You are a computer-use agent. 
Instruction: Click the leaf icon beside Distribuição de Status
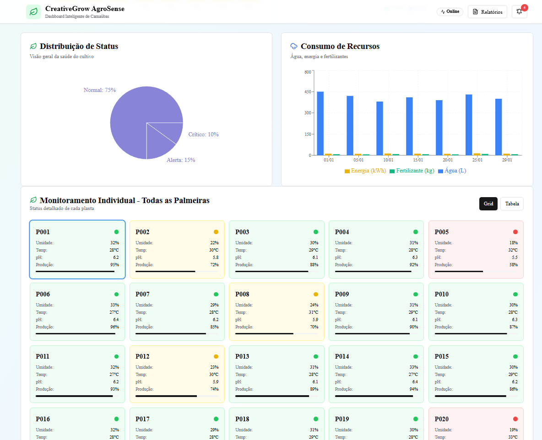point(33,46)
